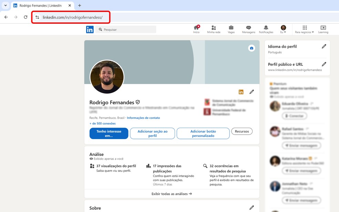Open the Learning icon
The height and width of the screenshot is (212, 339).
coord(323,28)
